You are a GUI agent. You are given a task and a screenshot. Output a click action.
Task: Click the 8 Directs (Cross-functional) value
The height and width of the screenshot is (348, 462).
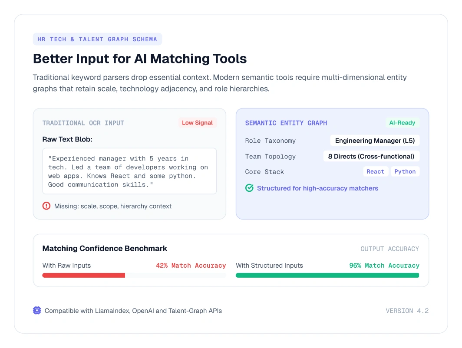tap(371, 156)
